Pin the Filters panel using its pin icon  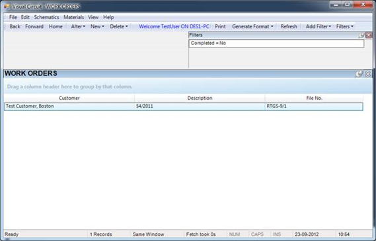coord(361,36)
